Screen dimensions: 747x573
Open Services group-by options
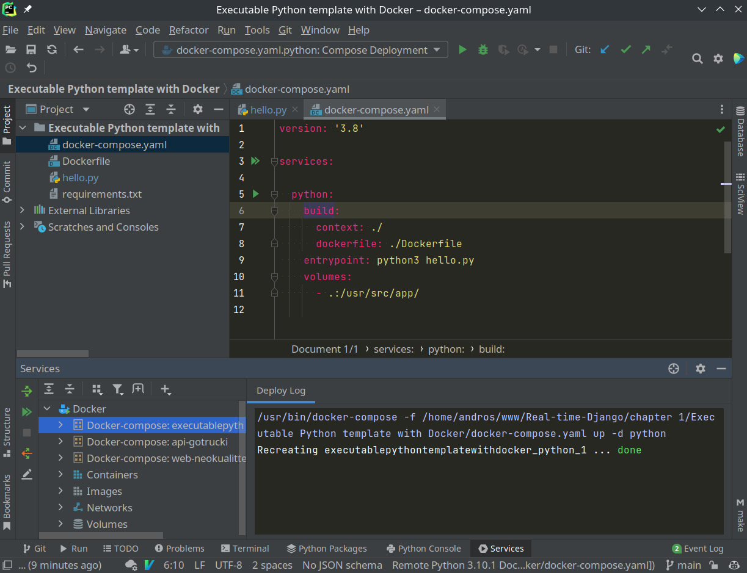[97, 389]
